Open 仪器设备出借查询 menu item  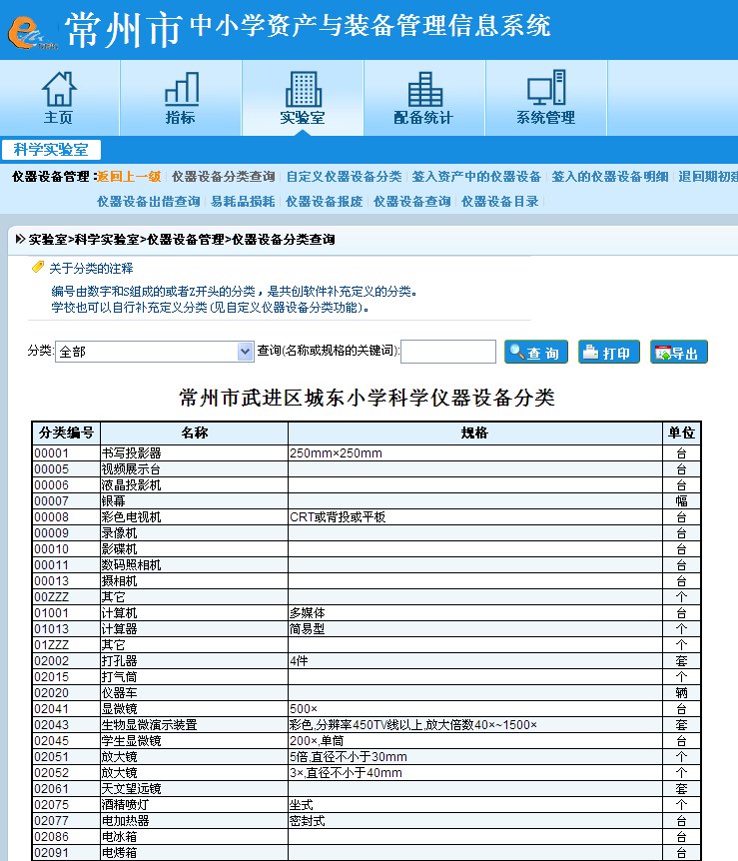tap(148, 202)
